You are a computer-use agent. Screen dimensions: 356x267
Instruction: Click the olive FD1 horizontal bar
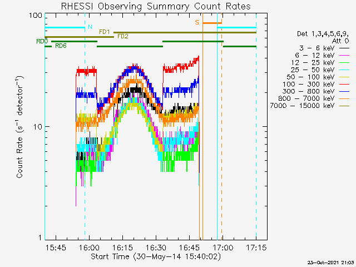click(185, 32)
